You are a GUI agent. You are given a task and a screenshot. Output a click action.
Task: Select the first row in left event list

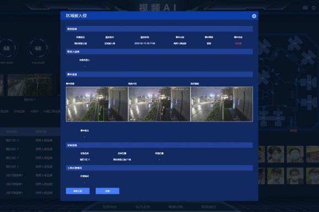click(30, 140)
